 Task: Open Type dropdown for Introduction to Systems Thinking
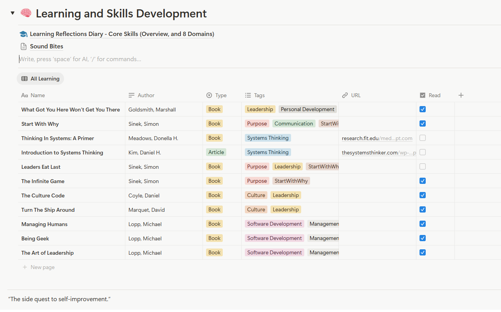[216, 153]
